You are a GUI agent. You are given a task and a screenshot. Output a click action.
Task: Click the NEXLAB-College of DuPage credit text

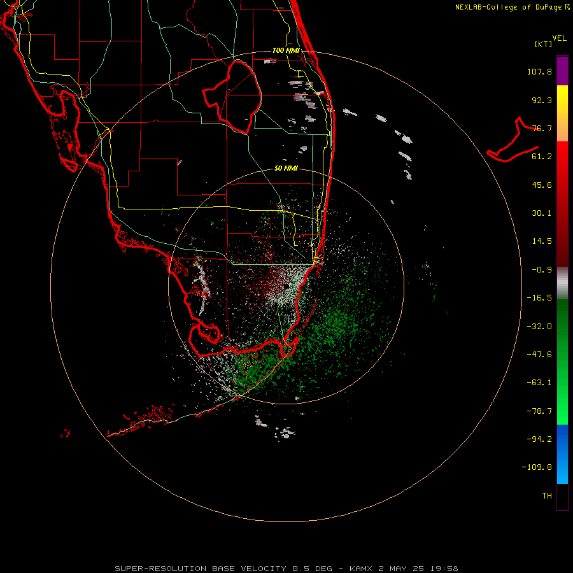pyautogui.click(x=512, y=7)
